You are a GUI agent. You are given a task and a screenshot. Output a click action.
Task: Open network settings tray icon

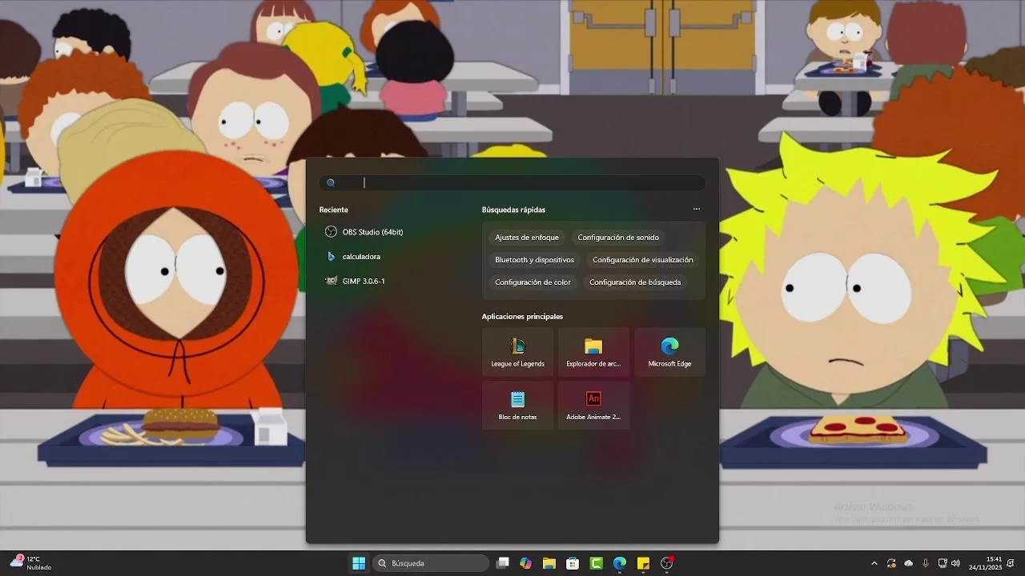943,563
